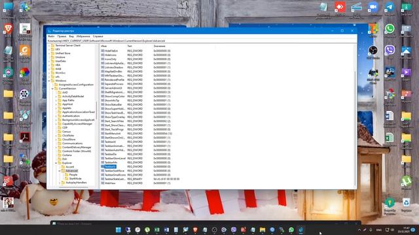The height and width of the screenshot is (235, 419).
Task: Click the values pane vertical scrollbar
Action: [355, 128]
